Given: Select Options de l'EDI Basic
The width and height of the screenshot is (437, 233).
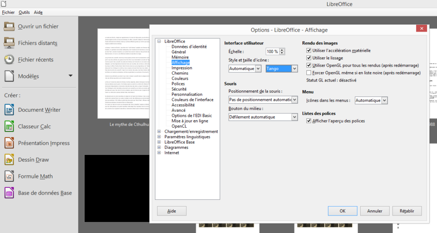Looking at the screenshot, I should tap(192, 115).
